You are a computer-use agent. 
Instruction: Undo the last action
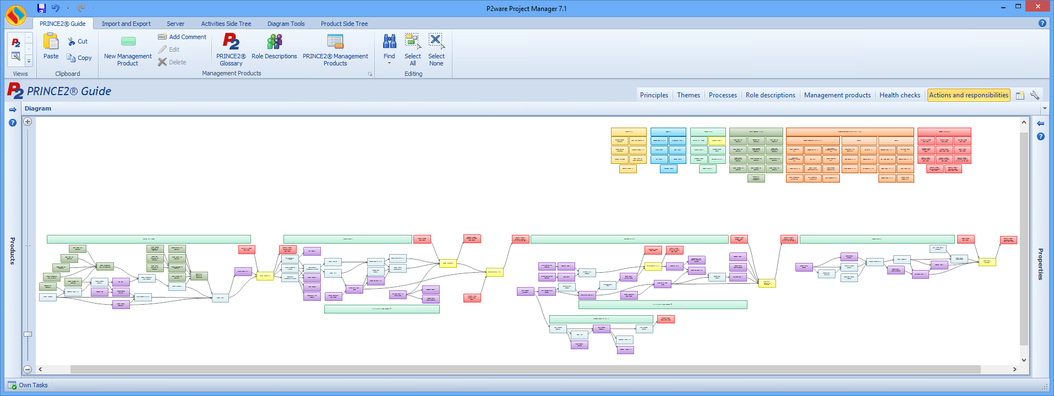(x=56, y=8)
